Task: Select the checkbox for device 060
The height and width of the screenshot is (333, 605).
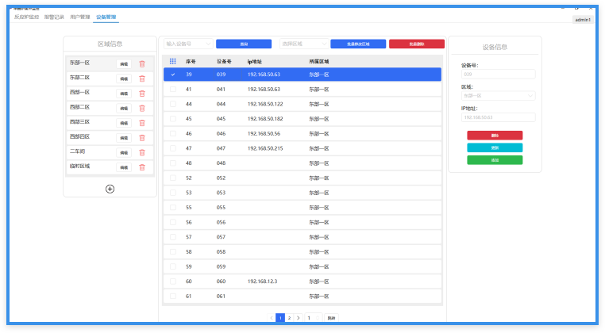Action: pyautogui.click(x=173, y=281)
